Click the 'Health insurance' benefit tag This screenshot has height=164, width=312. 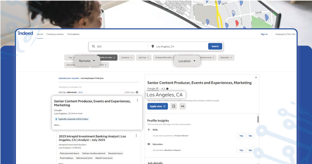104,158
